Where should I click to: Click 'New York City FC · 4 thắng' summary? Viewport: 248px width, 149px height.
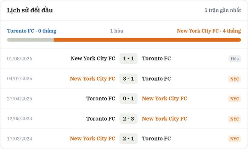click(209, 31)
